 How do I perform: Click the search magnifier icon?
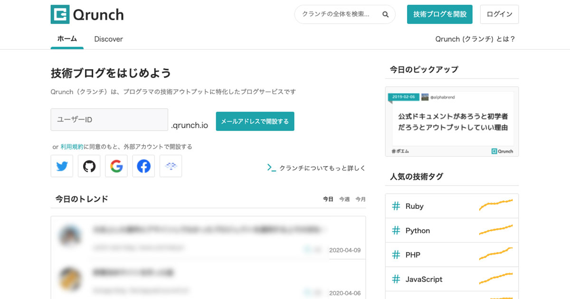point(385,15)
